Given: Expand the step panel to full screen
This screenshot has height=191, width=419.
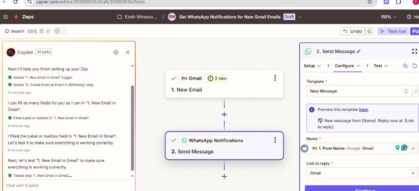Looking at the screenshot, I should pos(414,51).
